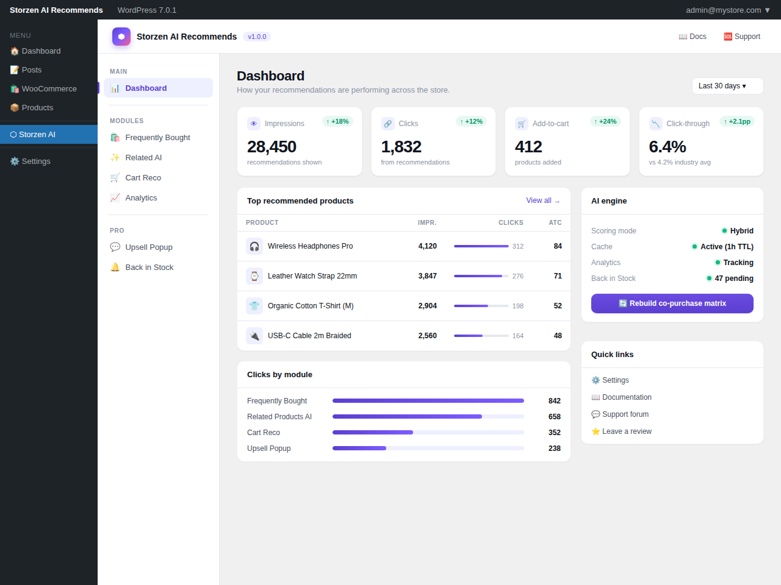This screenshot has height=585, width=781.
Task: Click the Back in Stock bell icon
Action: tap(115, 268)
